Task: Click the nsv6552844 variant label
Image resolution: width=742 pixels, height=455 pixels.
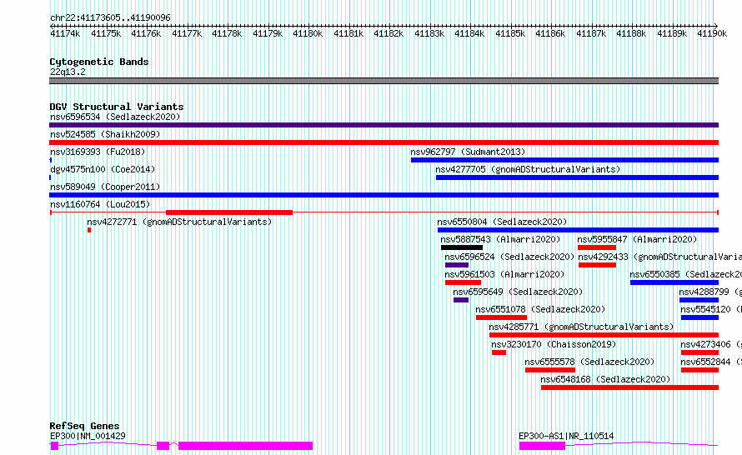Action: (711, 362)
